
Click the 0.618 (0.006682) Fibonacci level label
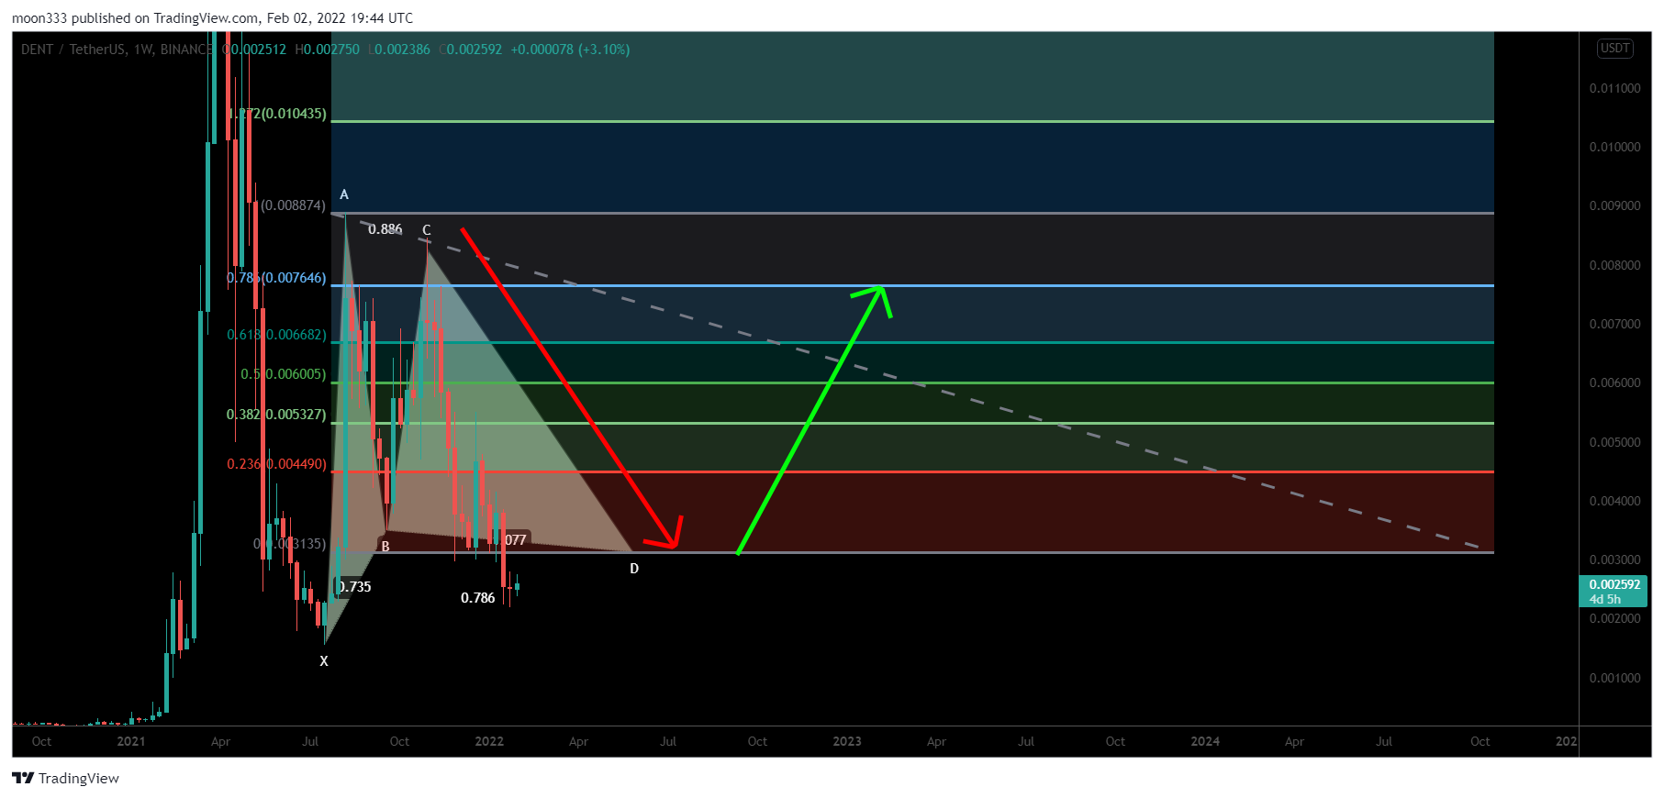click(x=276, y=335)
